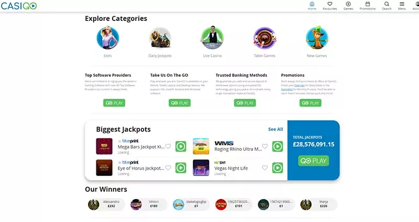Click GO PLAY under Total Jackpots
The image size is (419, 222).
pyautogui.click(x=313, y=161)
